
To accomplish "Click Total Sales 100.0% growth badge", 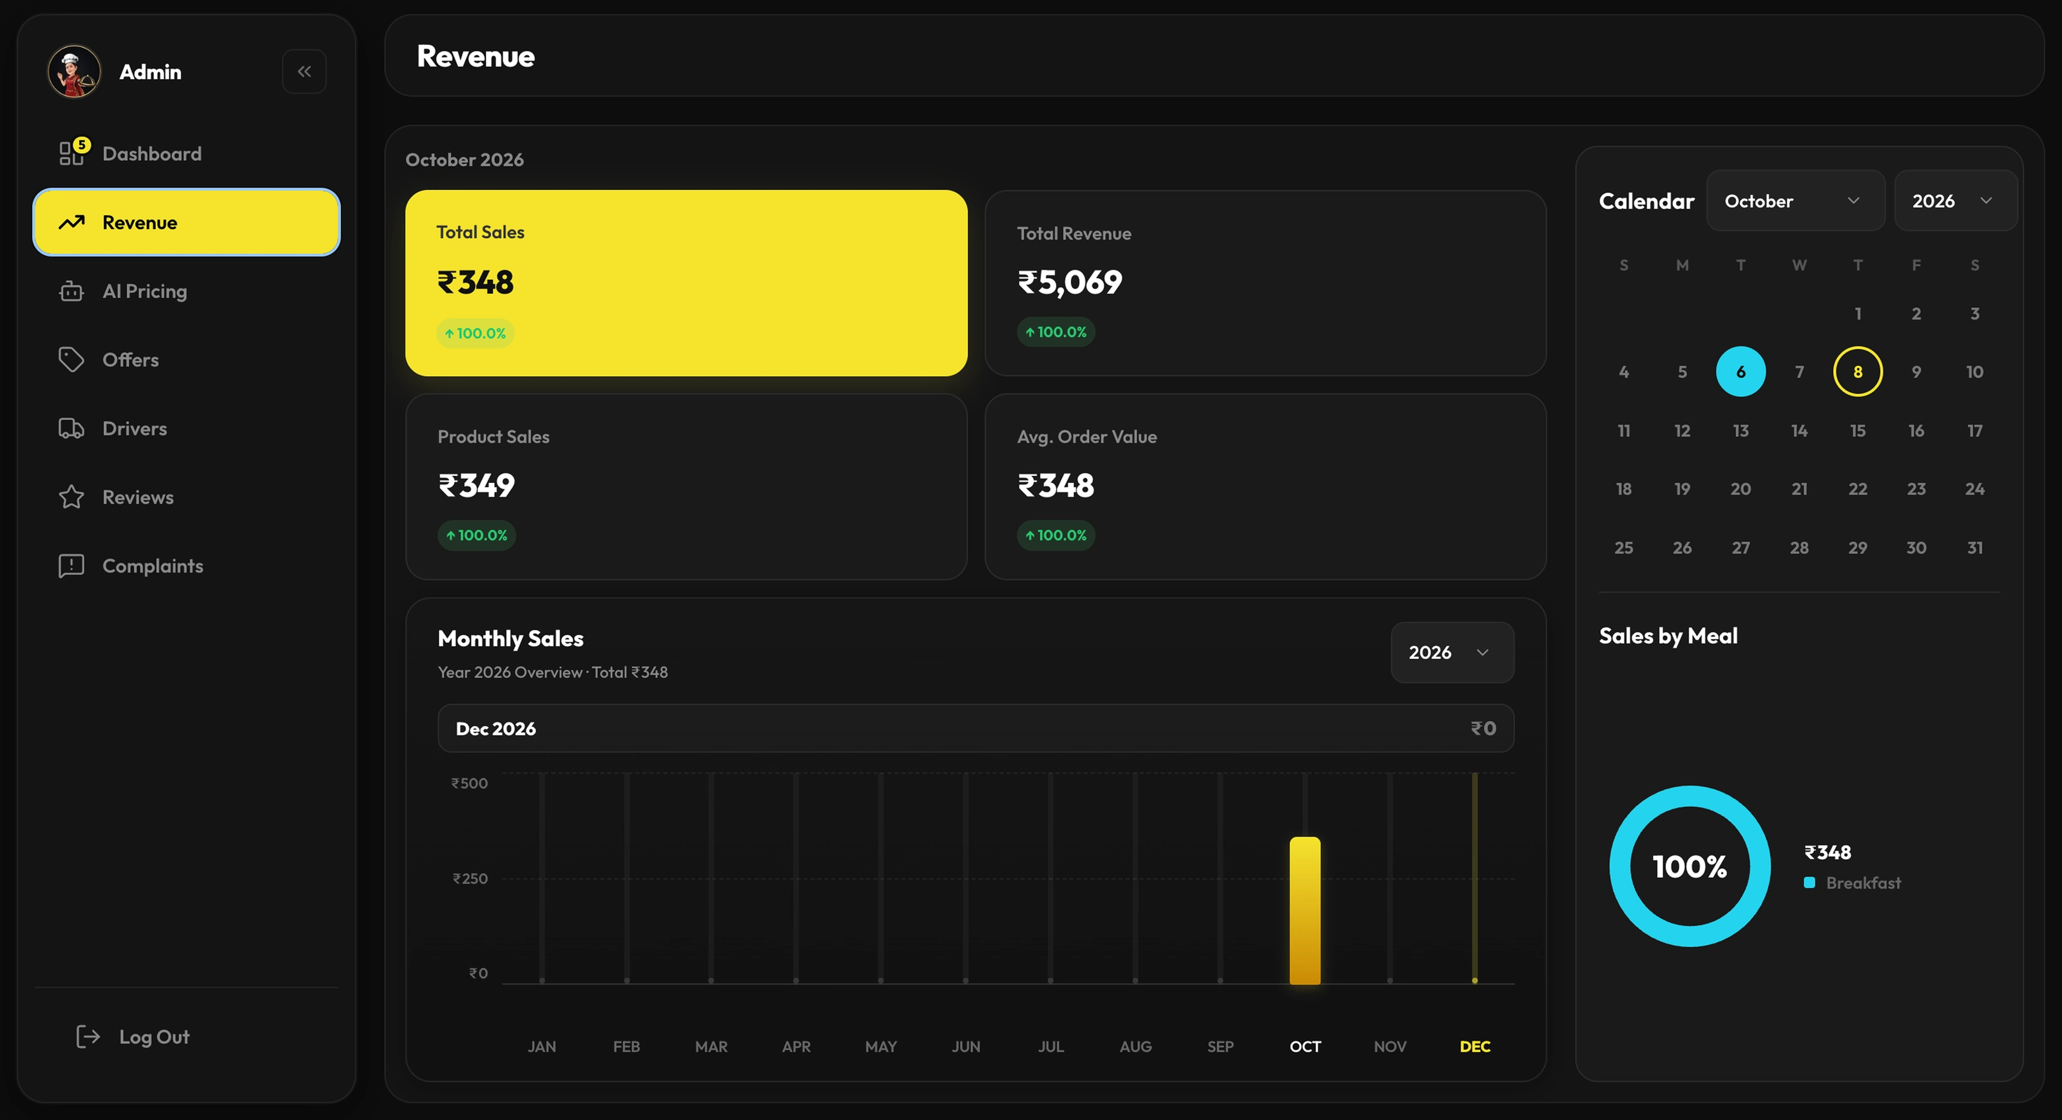I will (x=475, y=333).
